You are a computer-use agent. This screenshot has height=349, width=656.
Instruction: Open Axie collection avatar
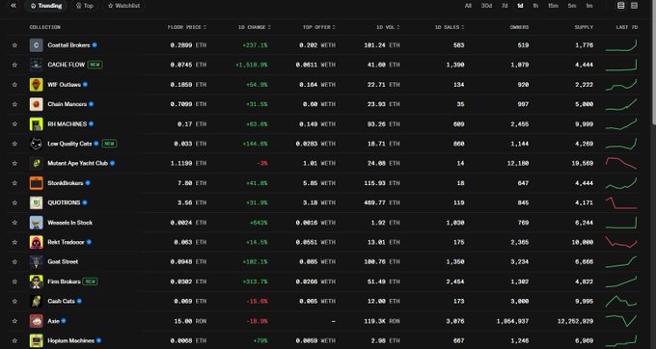coord(37,321)
